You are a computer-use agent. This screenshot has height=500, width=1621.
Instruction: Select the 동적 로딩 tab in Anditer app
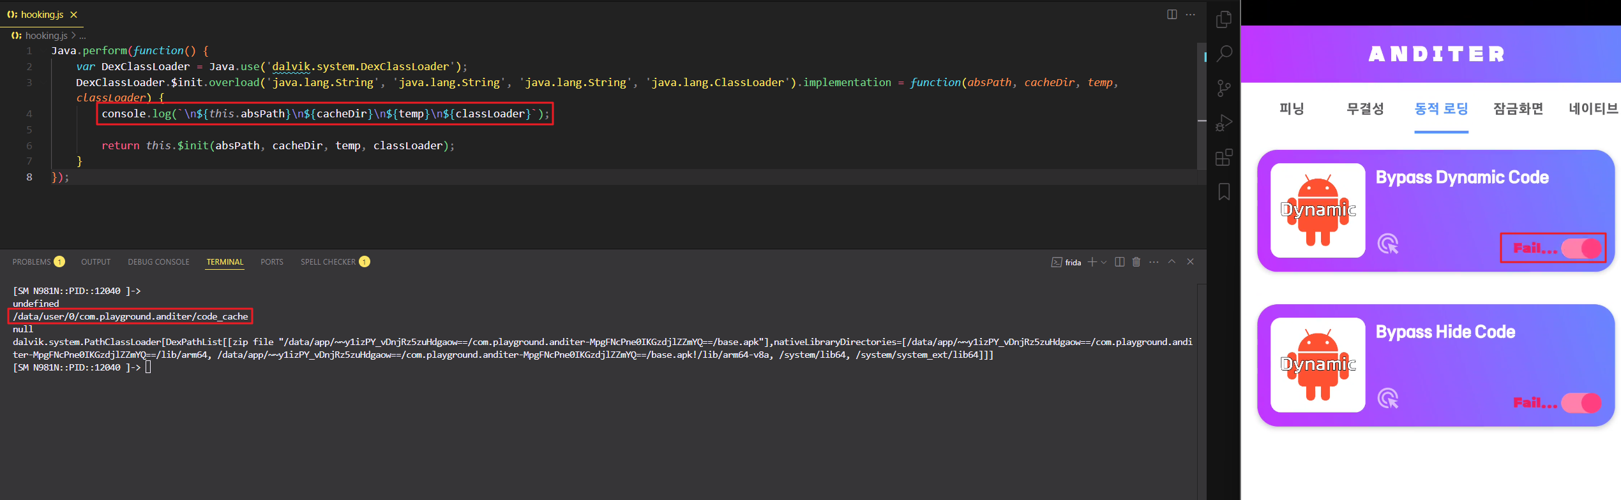point(1441,109)
